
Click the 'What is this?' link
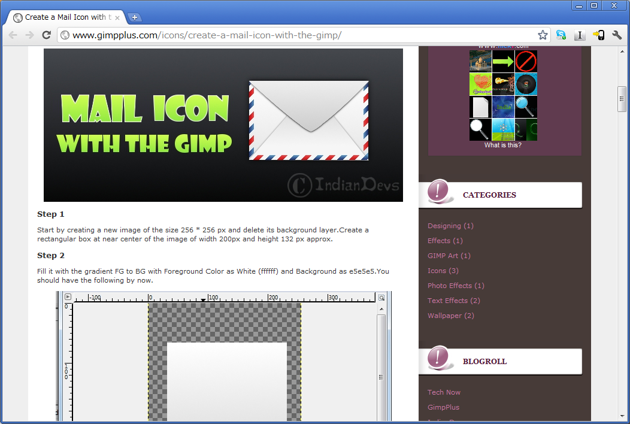tap(502, 145)
